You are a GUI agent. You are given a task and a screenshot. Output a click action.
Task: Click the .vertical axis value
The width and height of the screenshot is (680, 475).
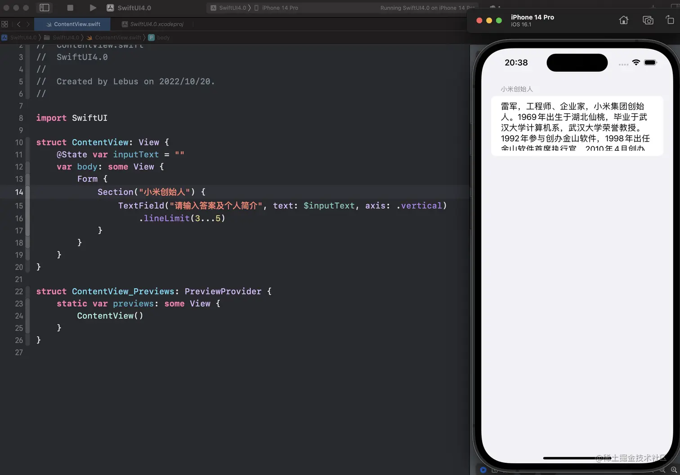tap(419, 206)
